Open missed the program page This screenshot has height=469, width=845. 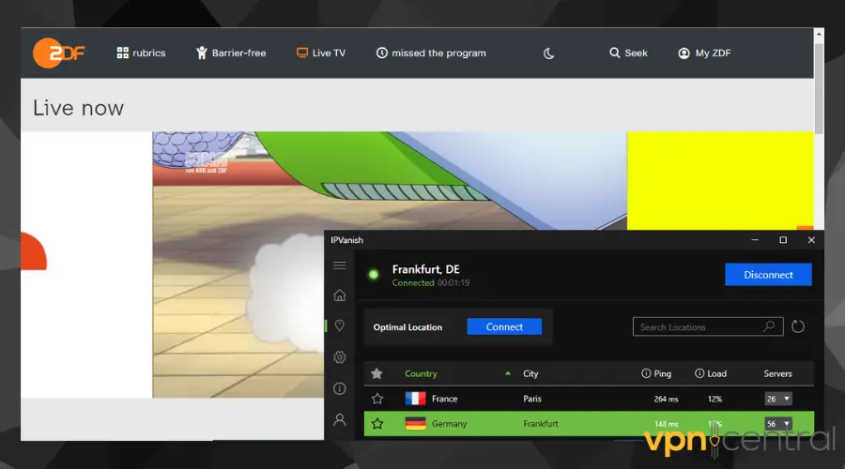(431, 53)
